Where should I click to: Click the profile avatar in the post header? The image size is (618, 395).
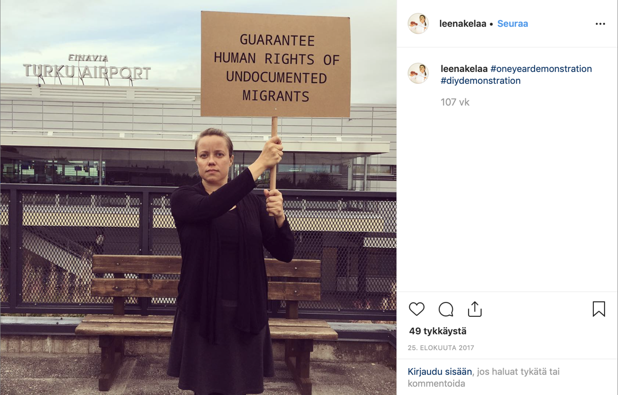coord(418,24)
